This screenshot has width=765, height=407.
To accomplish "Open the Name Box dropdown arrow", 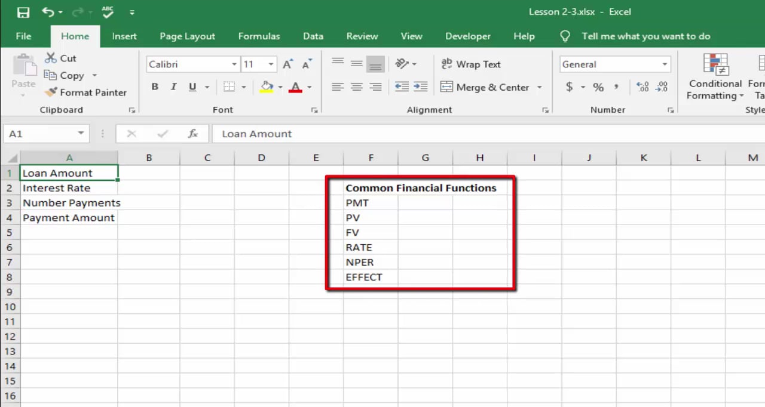I will pyautogui.click(x=81, y=134).
